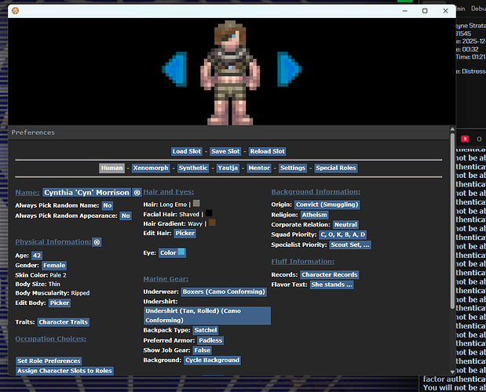Open the Special Roles tab
The image size is (486, 392).
click(x=336, y=168)
